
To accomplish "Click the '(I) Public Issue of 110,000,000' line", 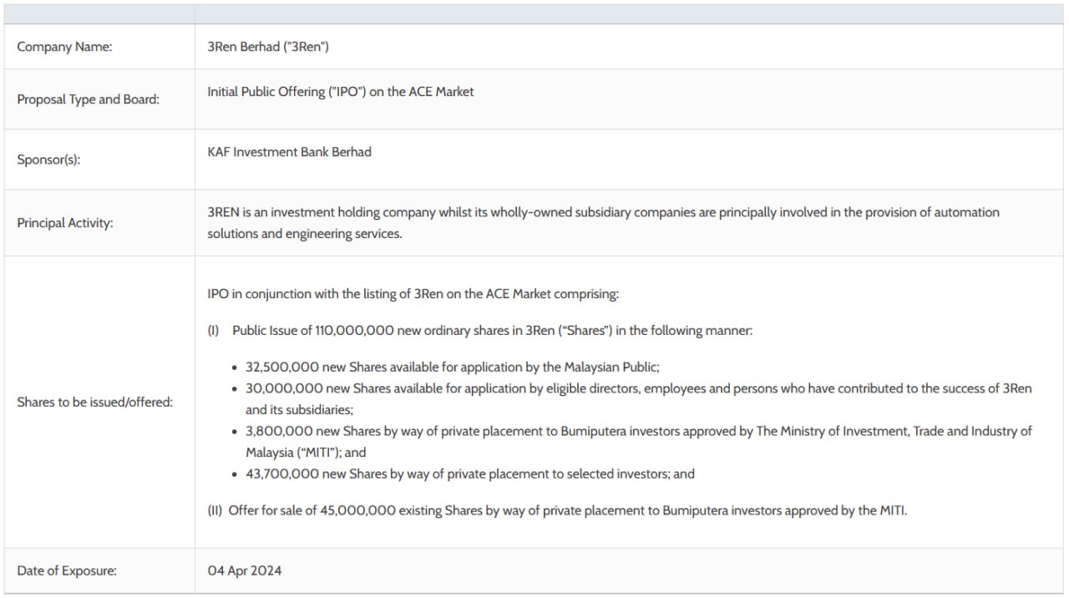I will 479,331.
